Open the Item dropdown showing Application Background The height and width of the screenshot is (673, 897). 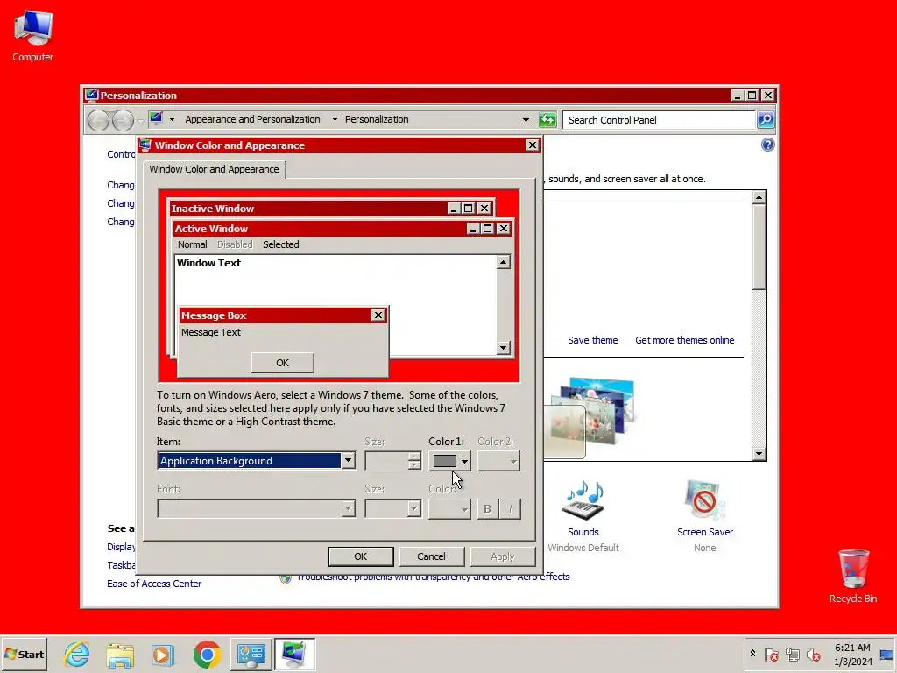(x=257, y=461)
